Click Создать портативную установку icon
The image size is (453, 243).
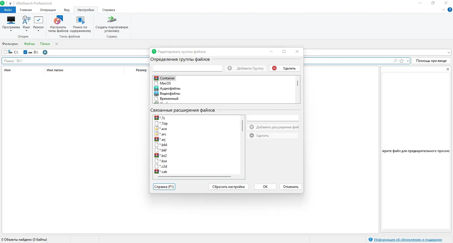112,20
